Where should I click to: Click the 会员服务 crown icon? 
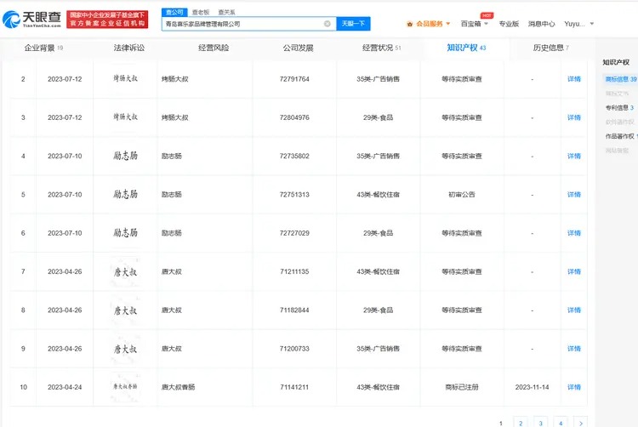coord(410,24)
